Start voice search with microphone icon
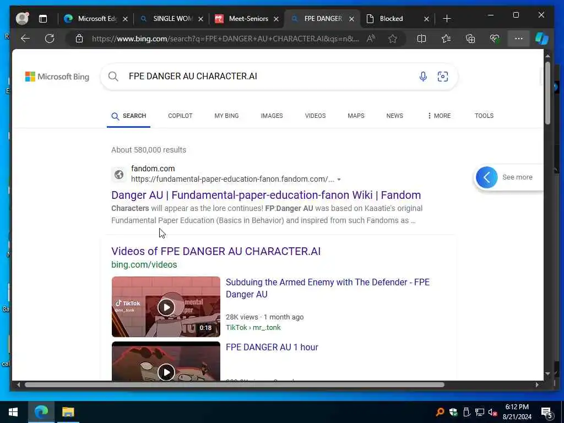564x423 pixels. point(423,76)
